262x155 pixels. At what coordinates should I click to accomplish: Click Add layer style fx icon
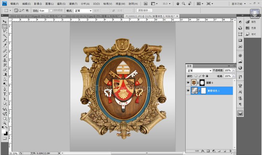click(x=203, y=151)
